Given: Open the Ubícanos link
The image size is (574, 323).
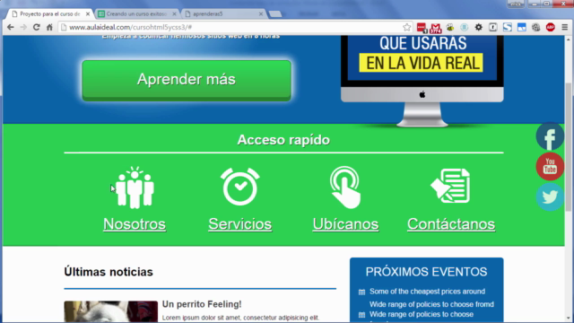Looking at the screenshot, I should (x=345, y=224).
